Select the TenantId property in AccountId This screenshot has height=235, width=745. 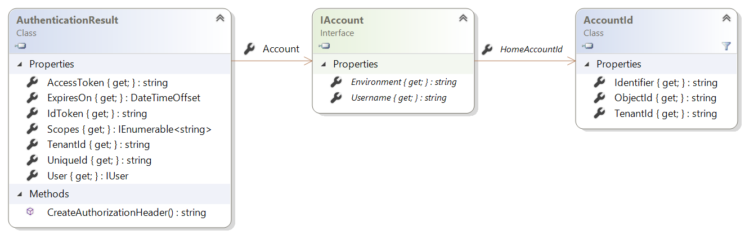click(665, 114)
